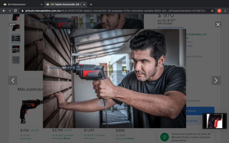Click the floating picture-in-picture drill preview

pyautogui.click(x=214, y=121)
